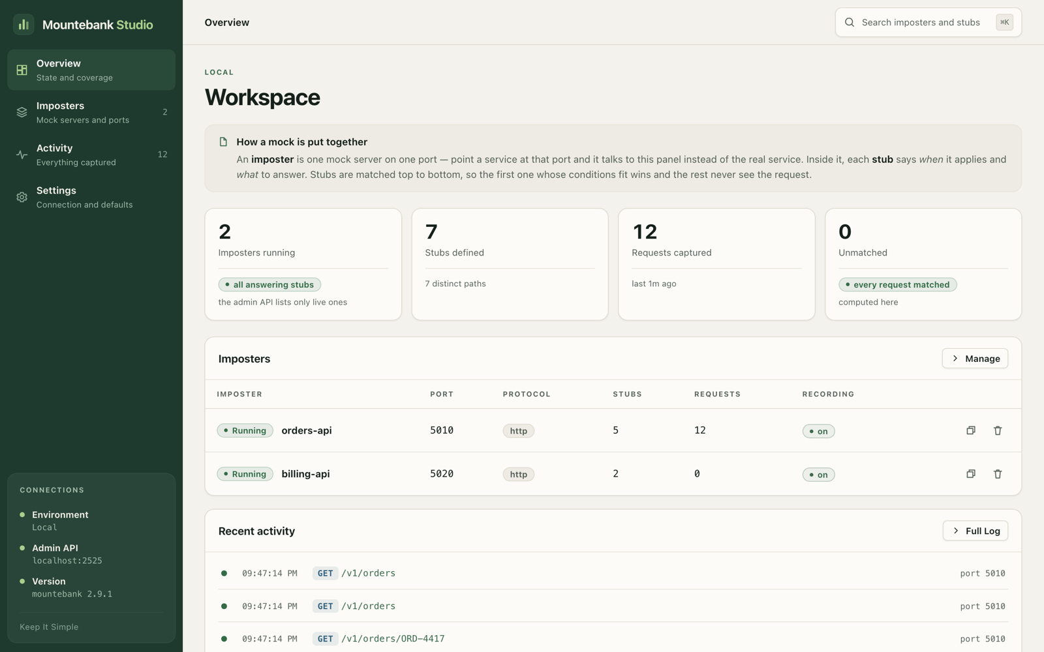Click the RECORDING column header
This screenshot has height=652, width=1044.
(828, 394)
